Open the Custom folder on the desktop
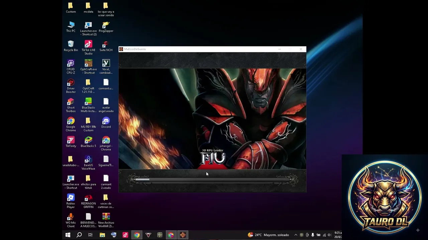This screenshot has width=428, height=240. [x=71, y=8]
